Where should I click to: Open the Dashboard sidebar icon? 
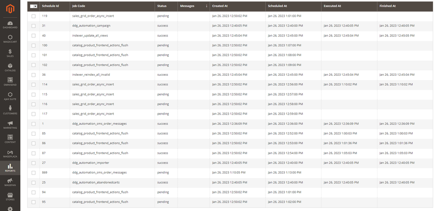click(x=10, y=25)
